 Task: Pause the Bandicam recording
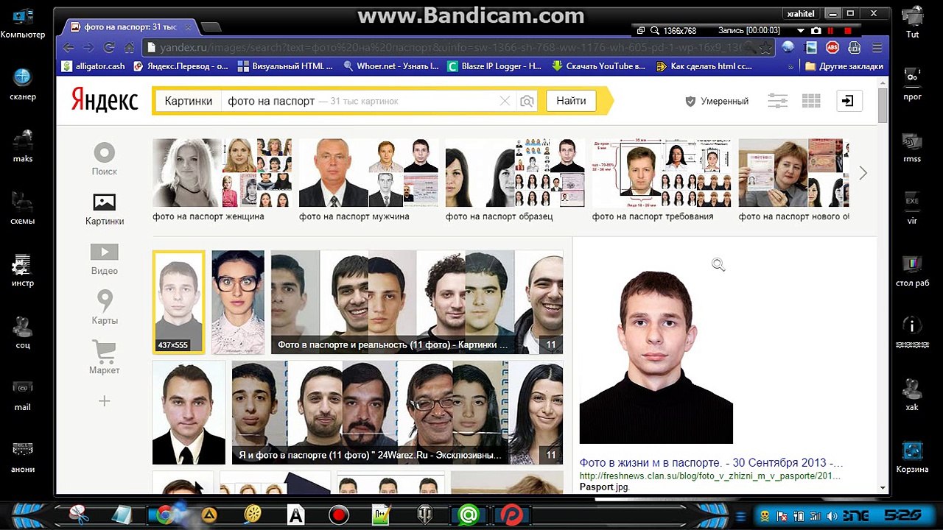(x=831, y=31)
